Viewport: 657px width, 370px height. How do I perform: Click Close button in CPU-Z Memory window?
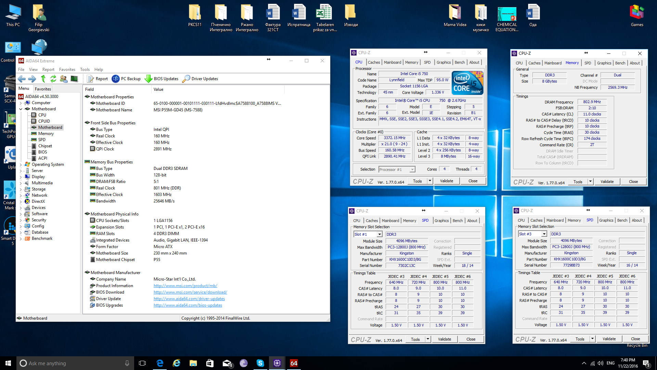coord(633,182)
